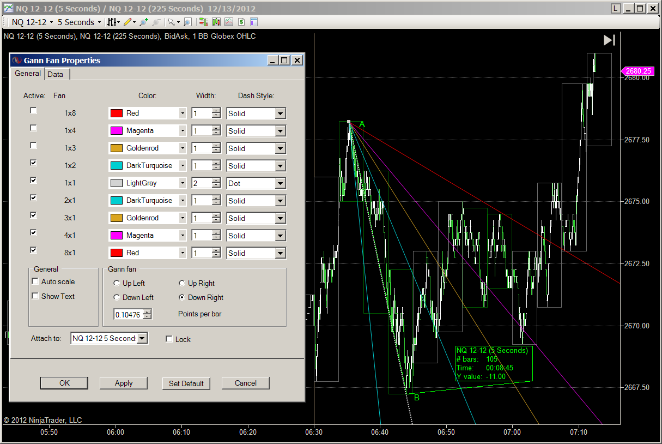The image size is (662, 444).
Task: Click the zoom out magnifier icon
Action: click(156, 22)
